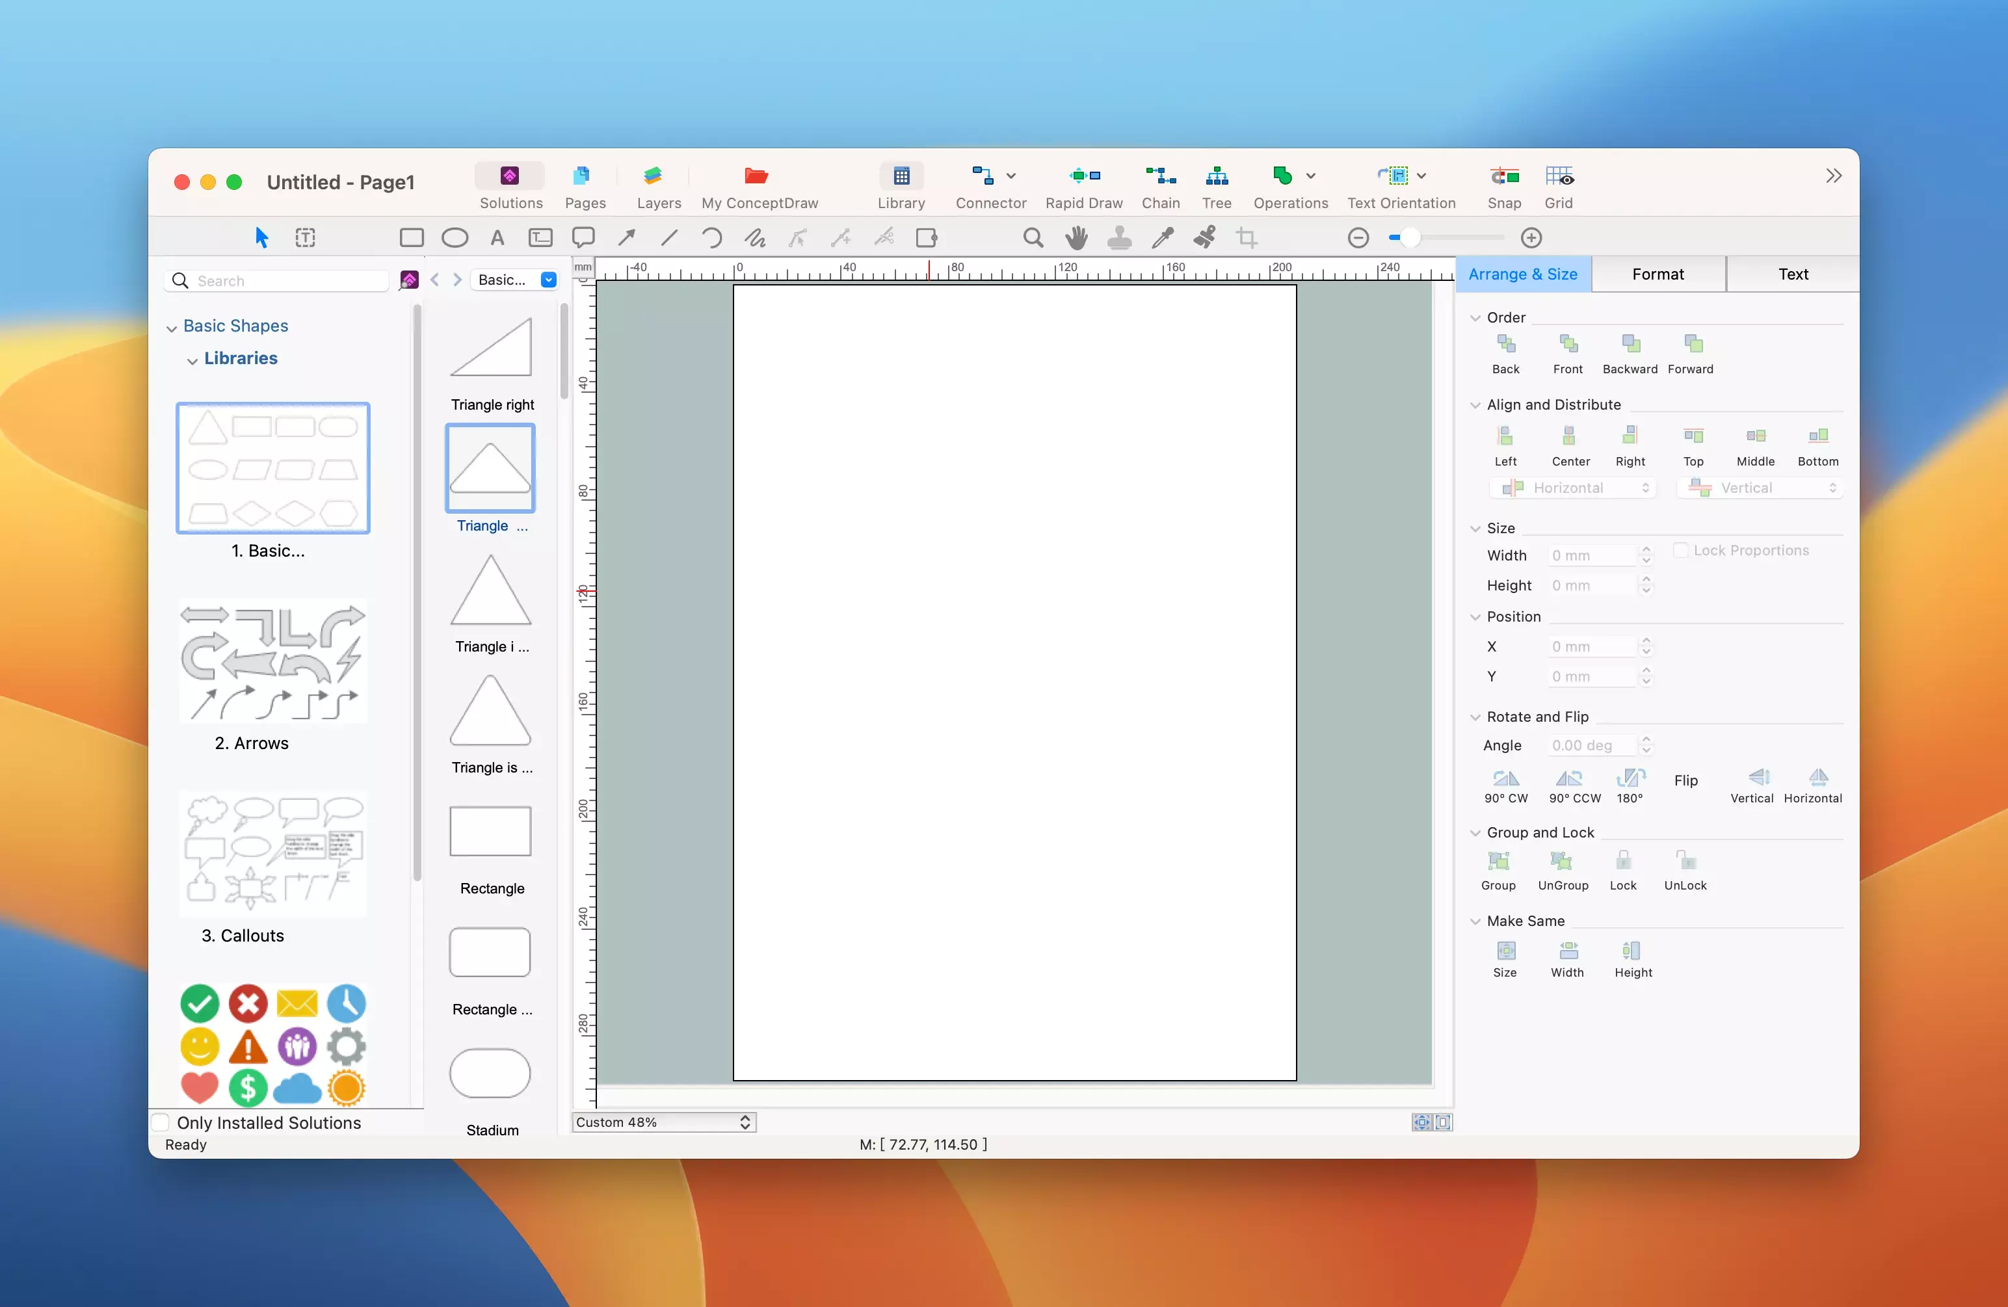The height and width of the screenshot is (1307, 2008).
Task: Enable Only Installed Solutions checkbox
Action: pos(161,1122)
